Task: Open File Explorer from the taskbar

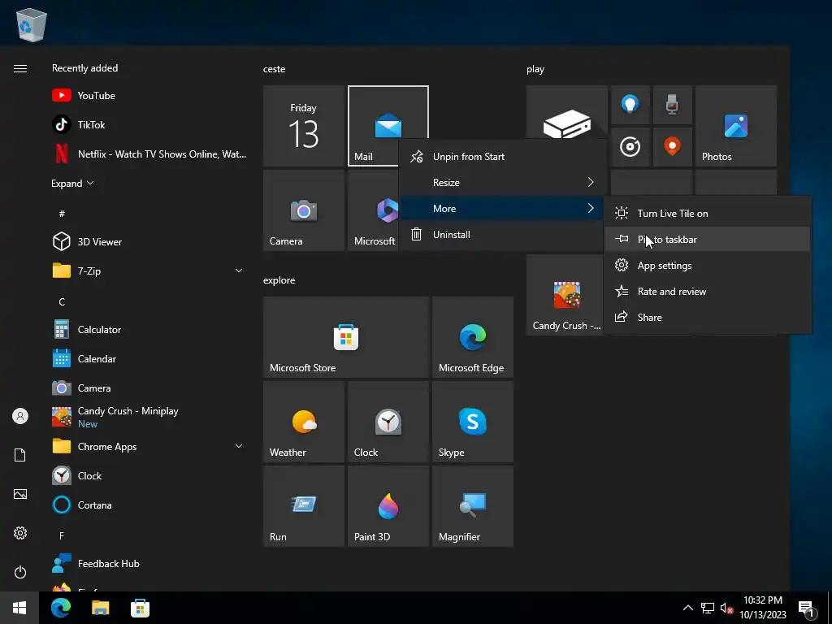Action: coord(100,608)
